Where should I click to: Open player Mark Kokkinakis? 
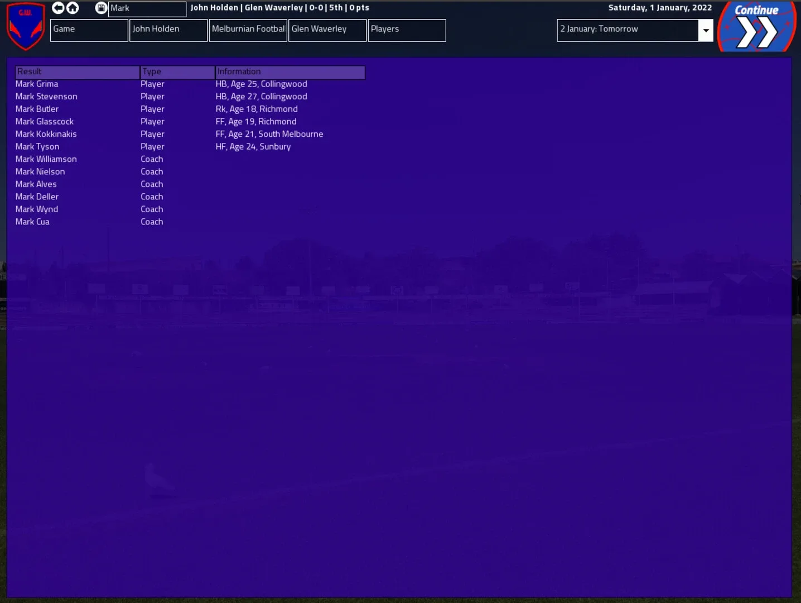pos(46,134)
